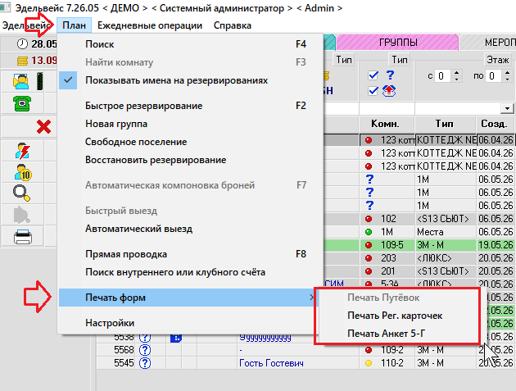Click question icon in row 5545
The image size is (516, 391).
145,363
